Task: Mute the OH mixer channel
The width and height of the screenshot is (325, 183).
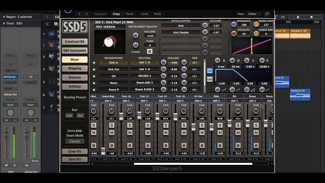Action: point(238,132)
